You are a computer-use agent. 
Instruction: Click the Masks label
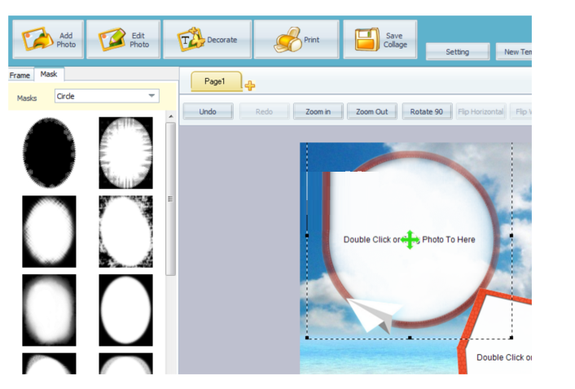pyautogui.click(x=27, y=98)
